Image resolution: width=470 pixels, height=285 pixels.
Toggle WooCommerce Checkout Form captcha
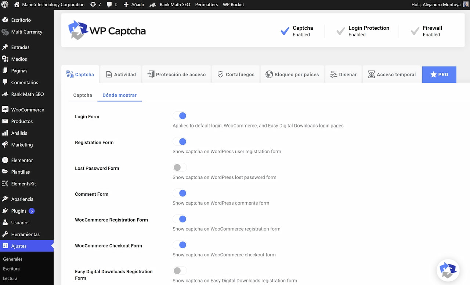coord(180,245)
